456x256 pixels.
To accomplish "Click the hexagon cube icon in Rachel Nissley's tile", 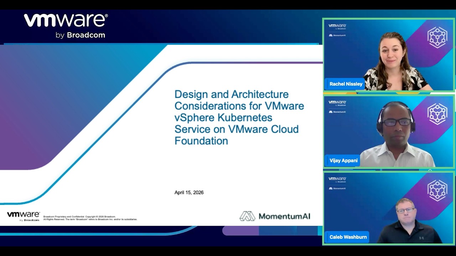I will 437,37.
